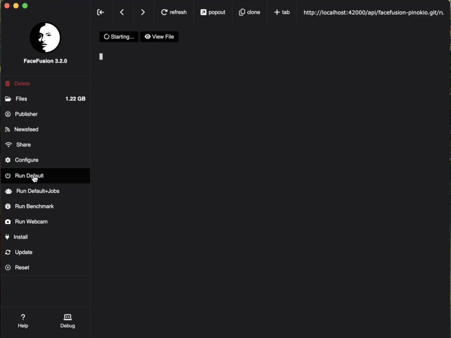The image size is (451, 338).
Task: Click the exit-to-home arrow icon
Action: (x=100, y=12)
